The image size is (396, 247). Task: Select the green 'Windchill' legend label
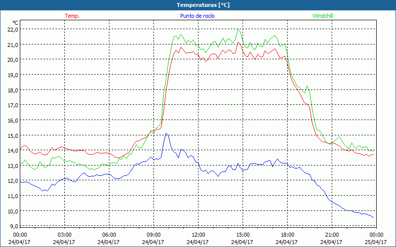(323, 16)
